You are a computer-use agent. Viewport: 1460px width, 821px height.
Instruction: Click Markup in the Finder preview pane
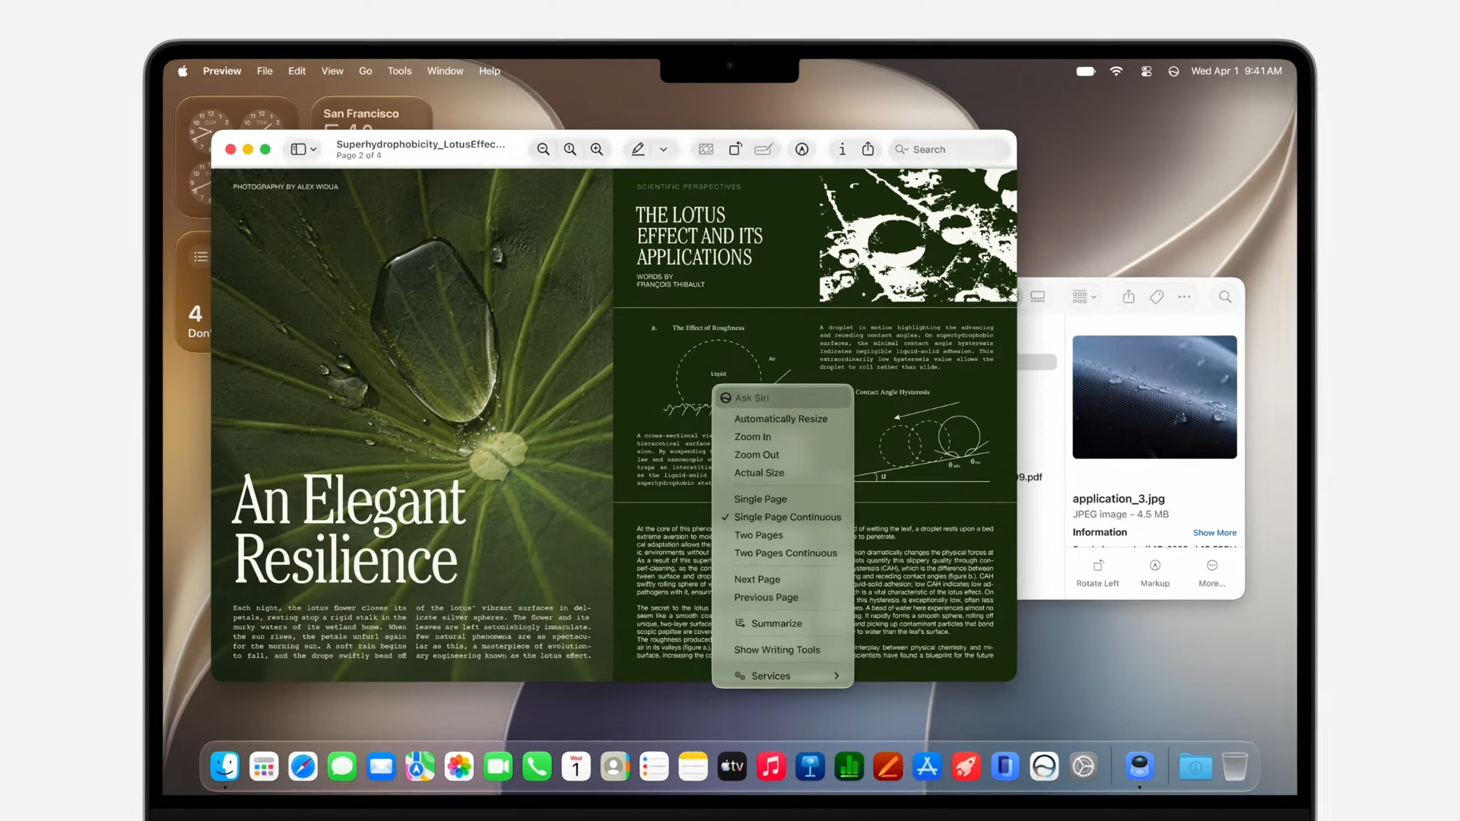1155,573
